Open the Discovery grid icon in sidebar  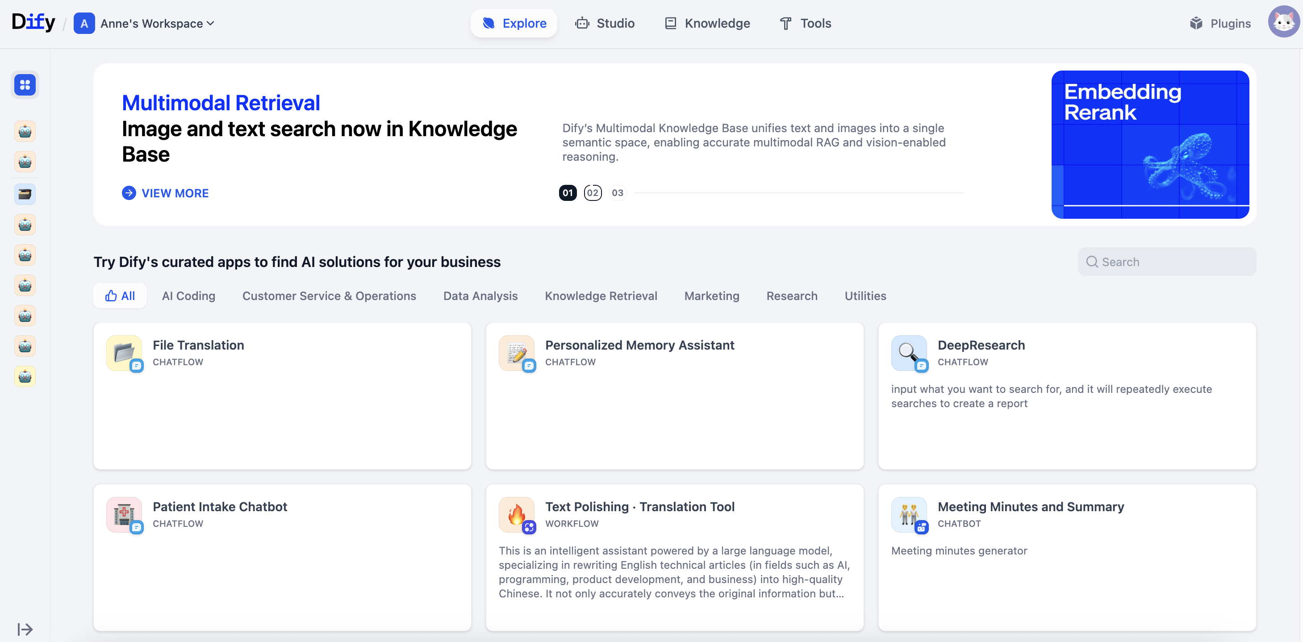25,84
